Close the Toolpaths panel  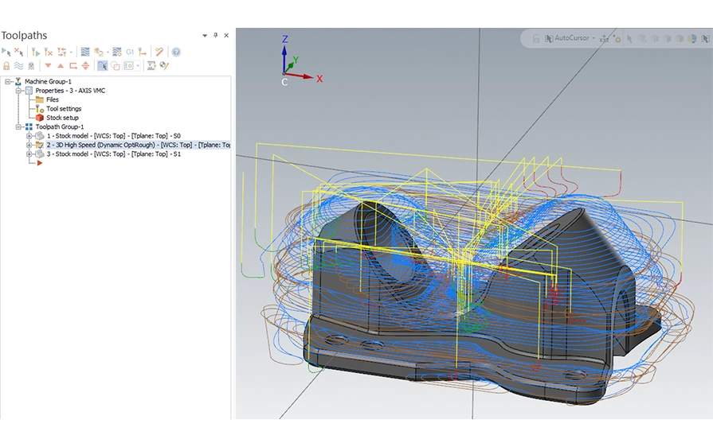click(226, 36)
